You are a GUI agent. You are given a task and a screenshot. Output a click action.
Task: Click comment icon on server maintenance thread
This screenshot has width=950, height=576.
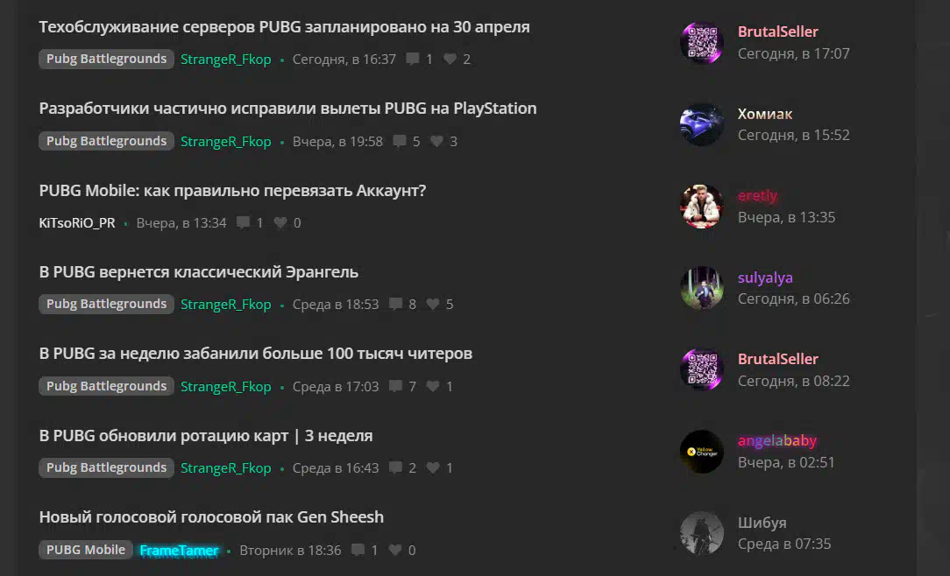[413, 59]
